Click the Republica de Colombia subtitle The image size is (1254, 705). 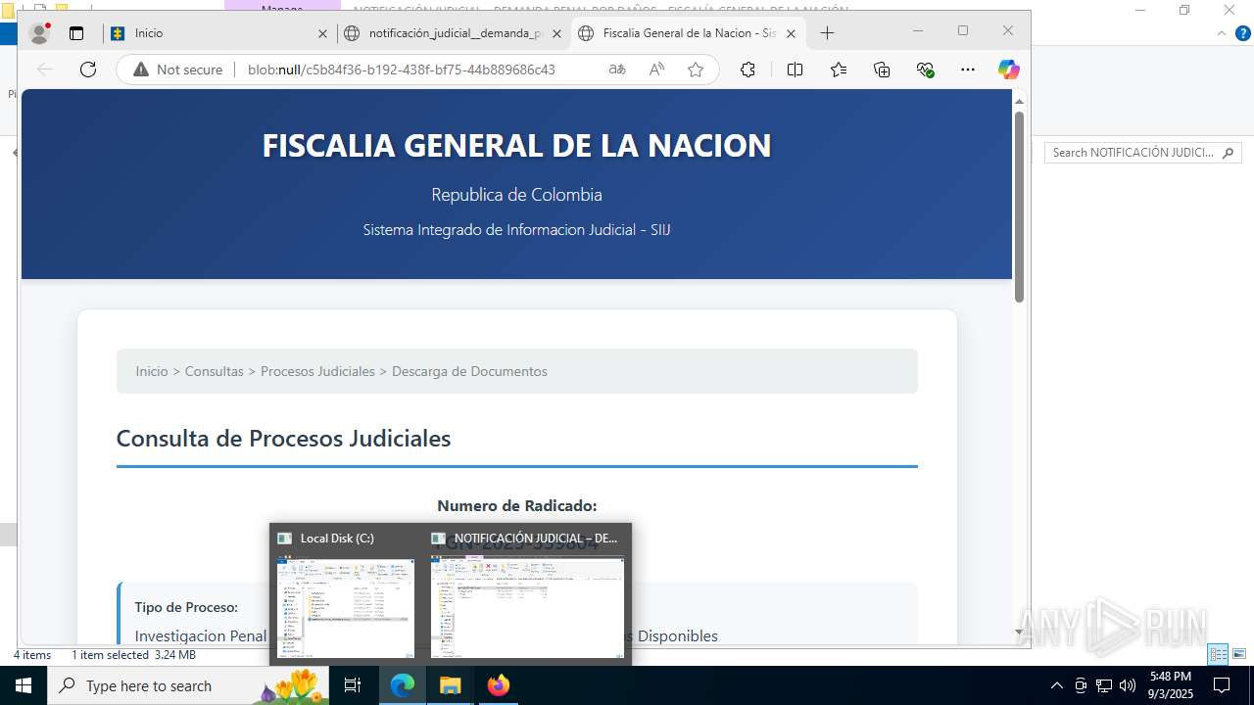[x=516, y=194]
